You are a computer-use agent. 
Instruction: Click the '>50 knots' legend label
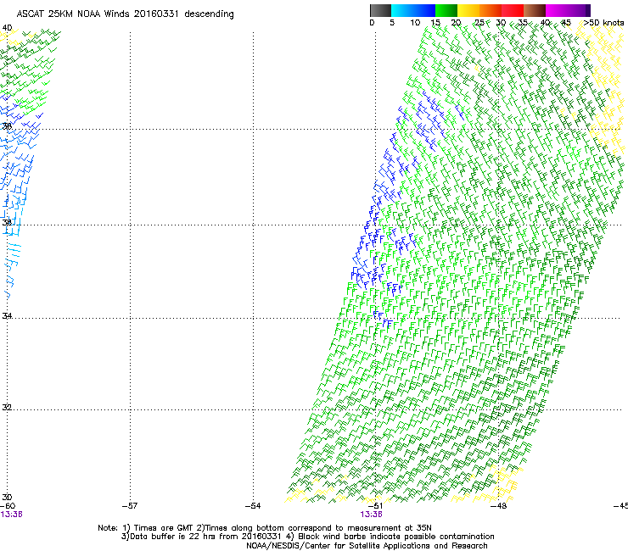click(x=603, y=23)
